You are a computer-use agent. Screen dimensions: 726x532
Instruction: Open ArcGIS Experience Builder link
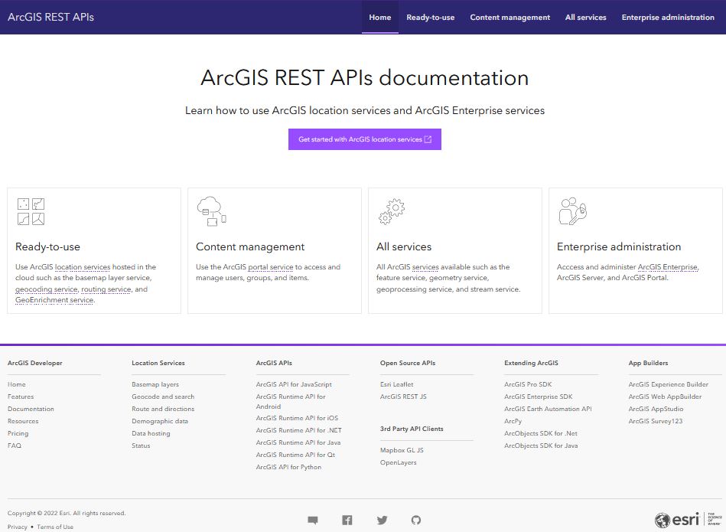668,384
